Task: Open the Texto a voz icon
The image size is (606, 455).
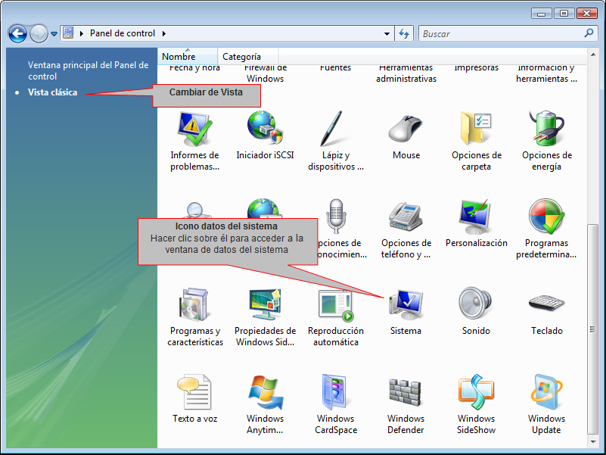Action: tap(194, 392)
